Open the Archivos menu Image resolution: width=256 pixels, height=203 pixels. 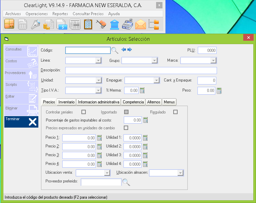click(x=13, y=14)
